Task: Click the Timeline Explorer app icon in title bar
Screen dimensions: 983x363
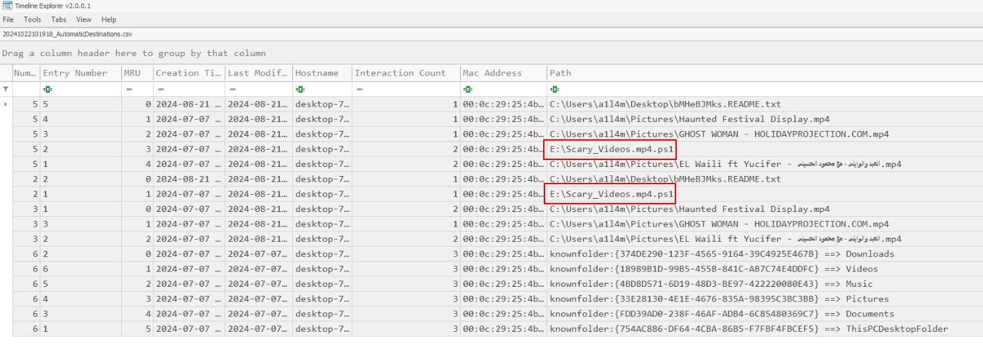Action: click(6, 6)
